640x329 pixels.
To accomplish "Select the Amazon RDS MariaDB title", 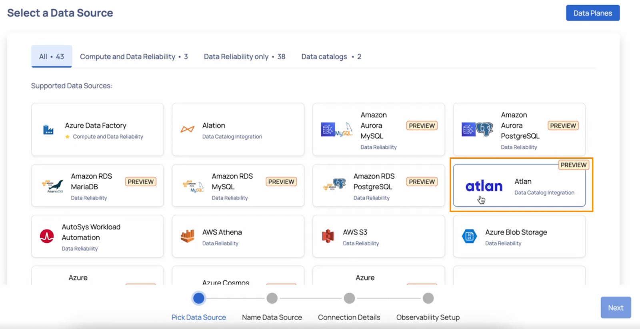I will (91, 181).
